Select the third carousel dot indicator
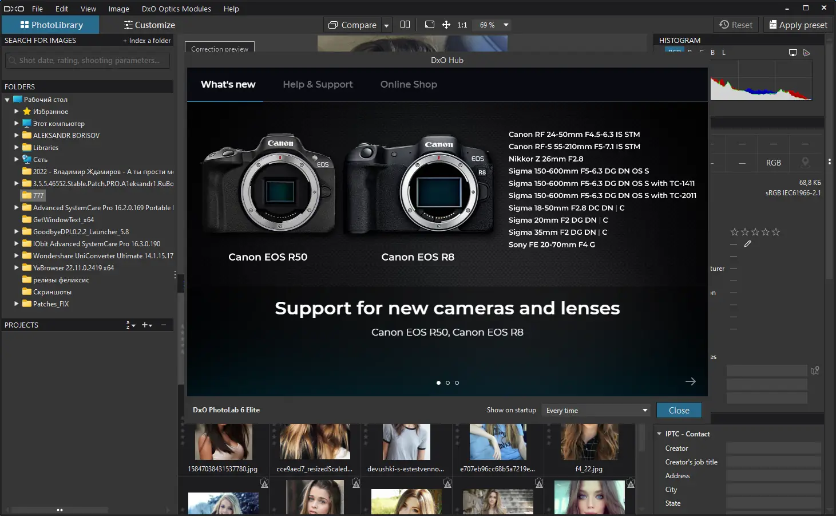This screenshot has height=516, width=836. point(457,383)
